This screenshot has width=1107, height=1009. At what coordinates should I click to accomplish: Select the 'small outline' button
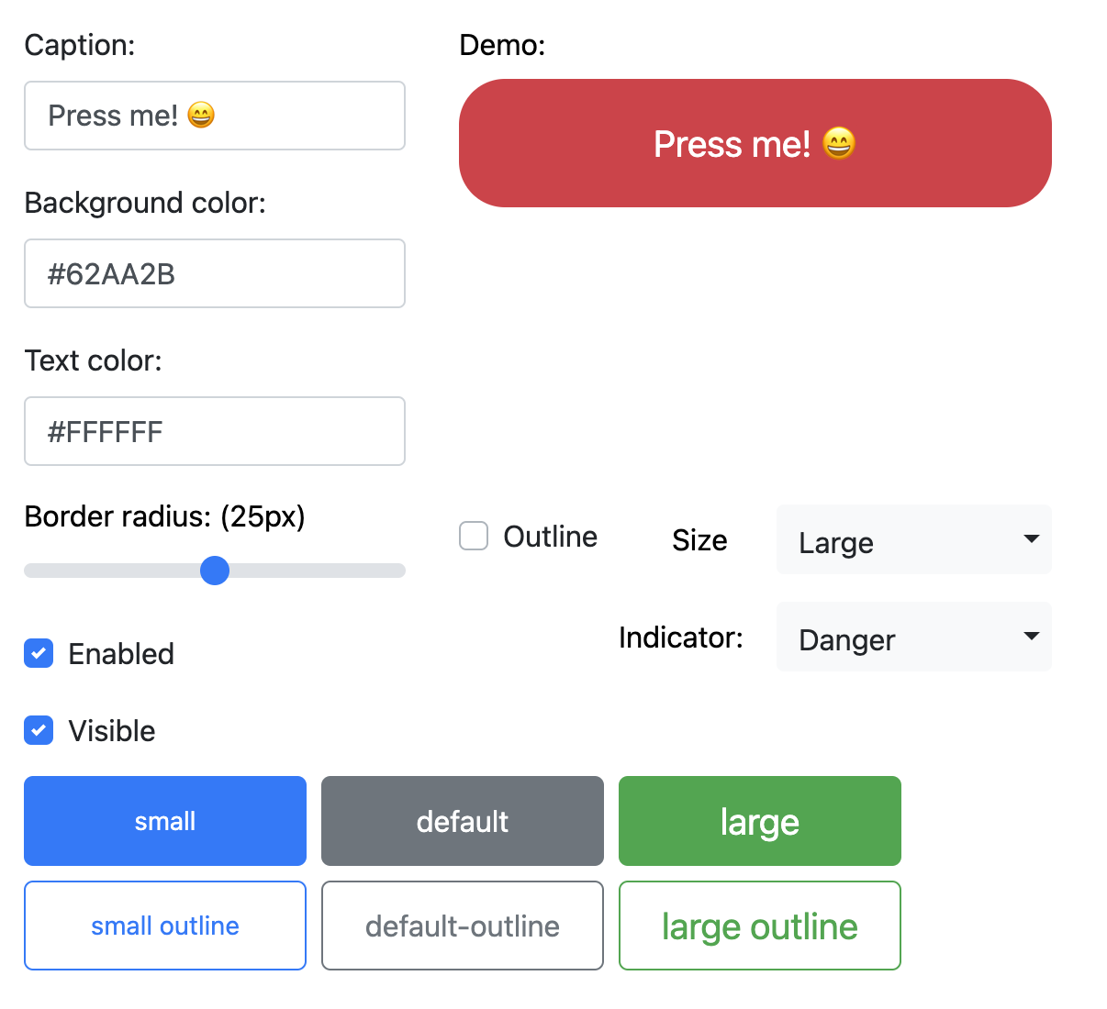coord(165,926)
